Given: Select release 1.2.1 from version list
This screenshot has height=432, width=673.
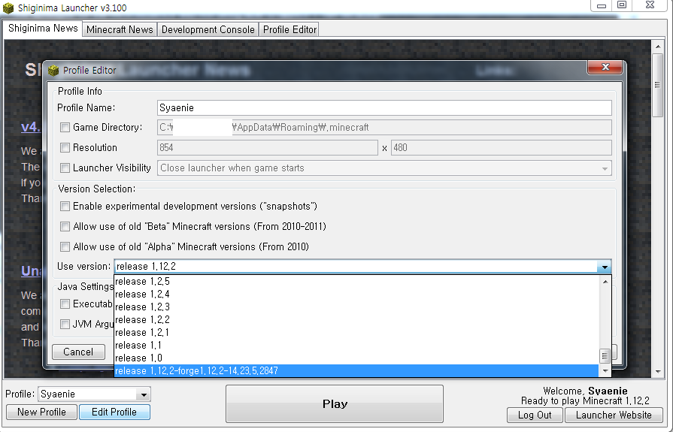Looking at the screenshot, I should click(356, 333).
